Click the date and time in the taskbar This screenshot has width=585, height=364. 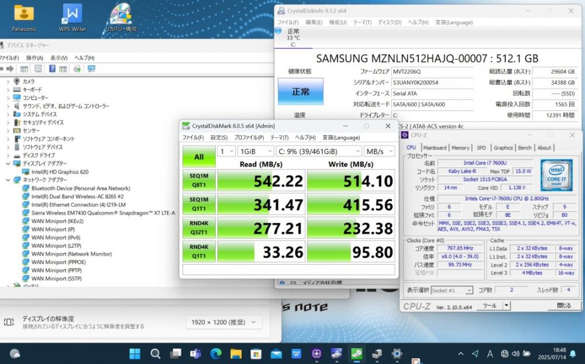[x=552, y=353]
